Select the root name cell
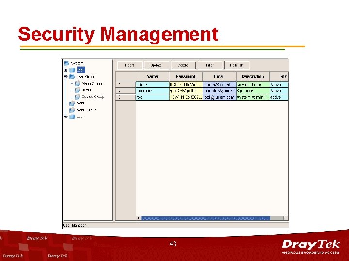This screenshot has height=261, width=349. click(153, 97)
